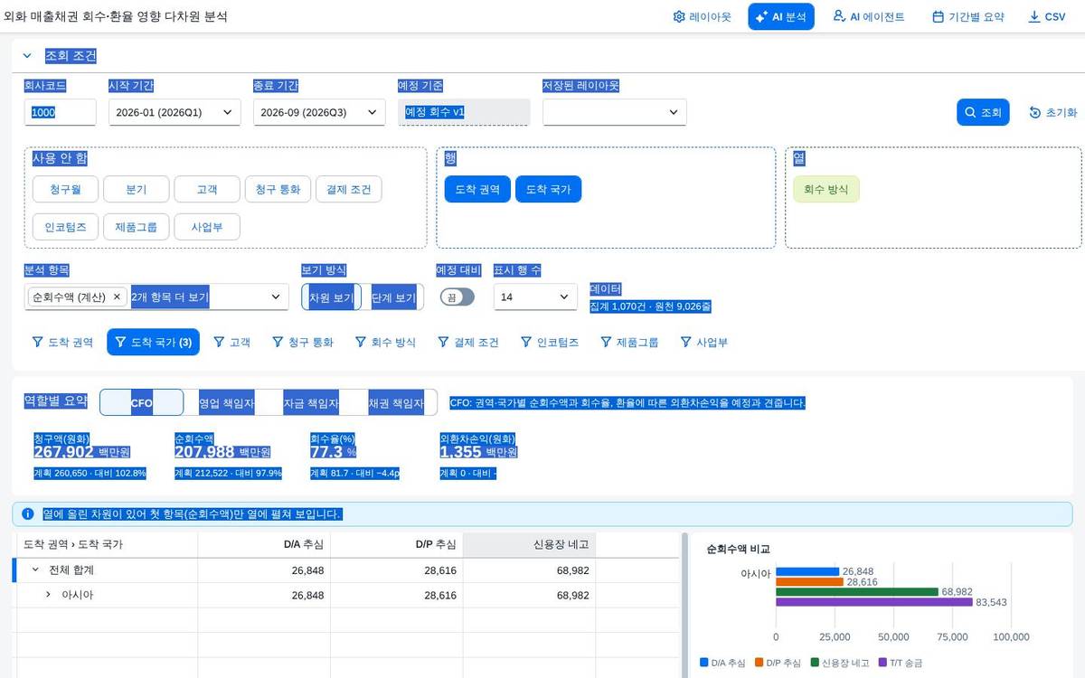Click 도착 권역 row chip

pos(477,189)
